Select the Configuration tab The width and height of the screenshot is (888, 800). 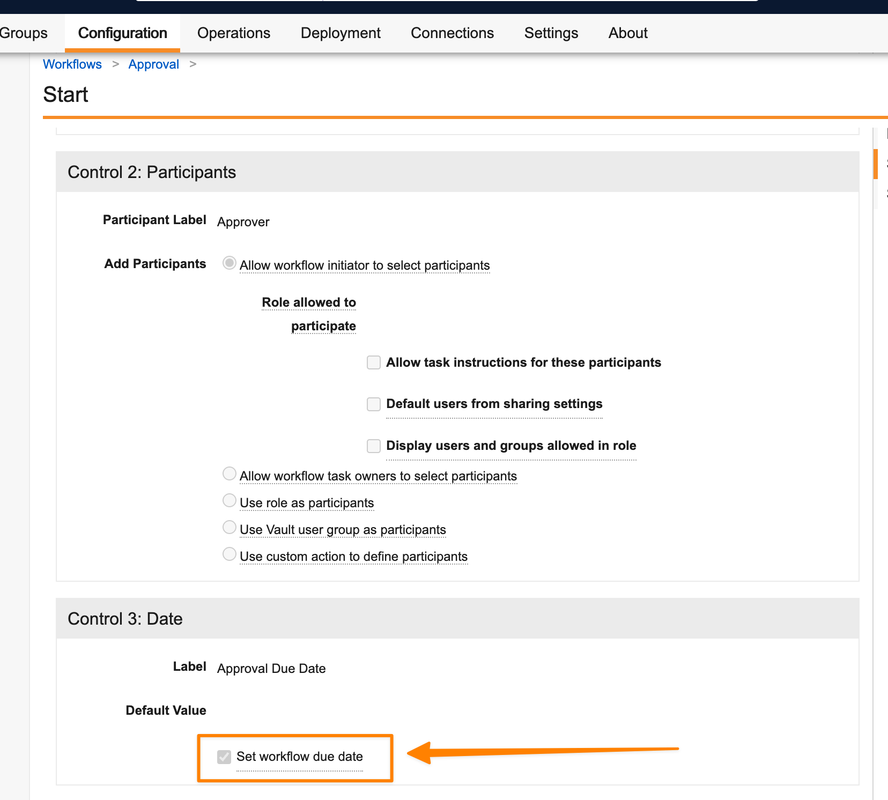[122, 33]
